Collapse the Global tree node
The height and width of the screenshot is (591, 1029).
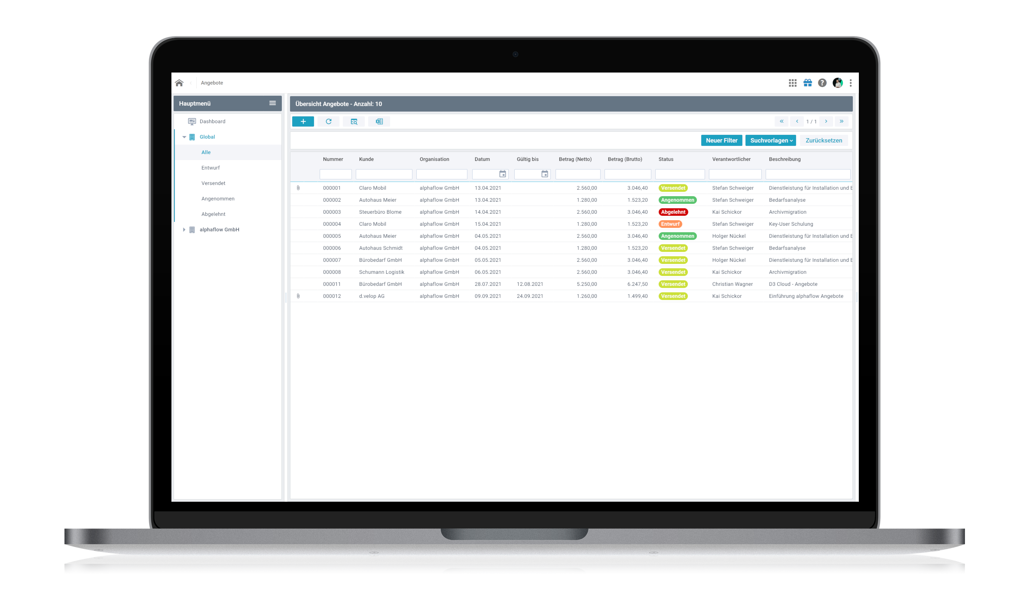(184, 137)
